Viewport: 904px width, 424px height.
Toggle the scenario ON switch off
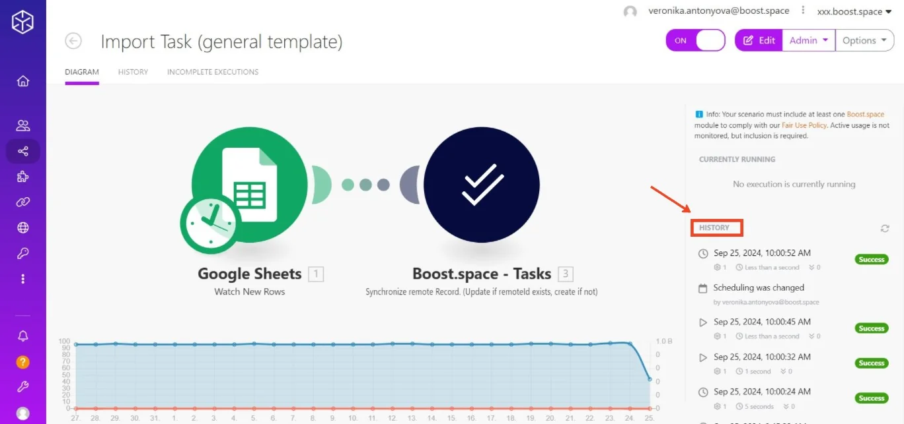[x=695, y=40]
